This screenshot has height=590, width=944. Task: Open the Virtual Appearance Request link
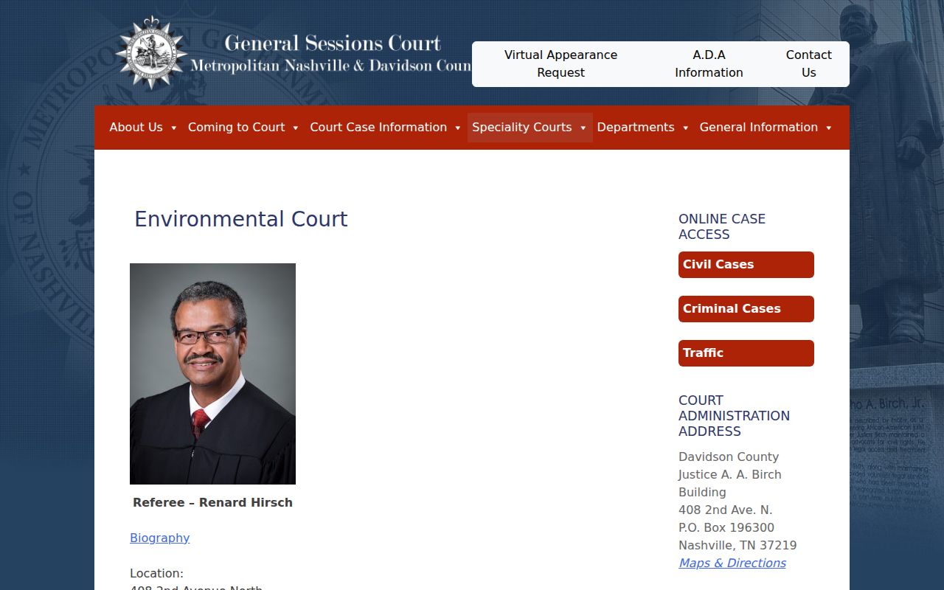(560, 63)
